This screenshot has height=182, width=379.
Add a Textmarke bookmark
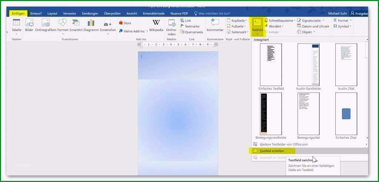tap(190, 26)
